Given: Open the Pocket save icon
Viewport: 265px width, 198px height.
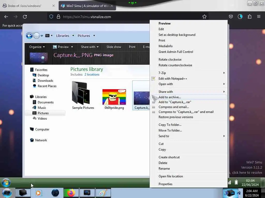Looking at the screenshot, I should coord(231,16).
